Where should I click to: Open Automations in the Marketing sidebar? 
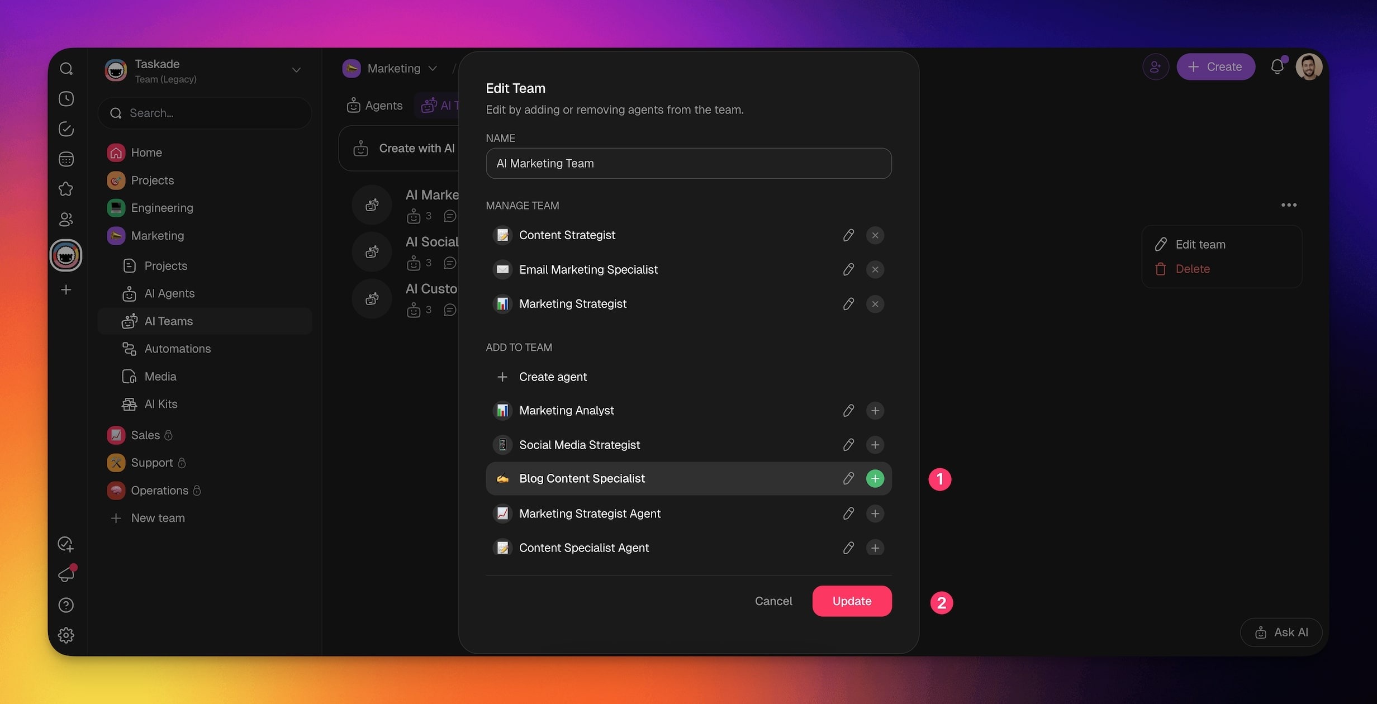tap(177, 349)
